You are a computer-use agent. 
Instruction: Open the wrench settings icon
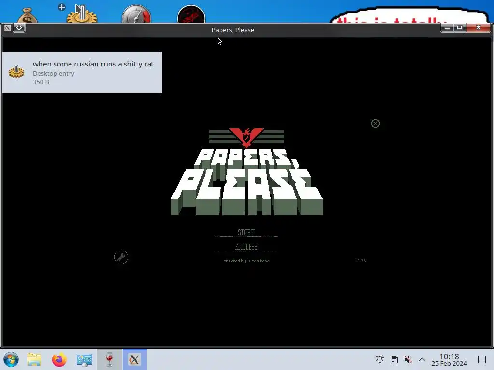[121, 257]
